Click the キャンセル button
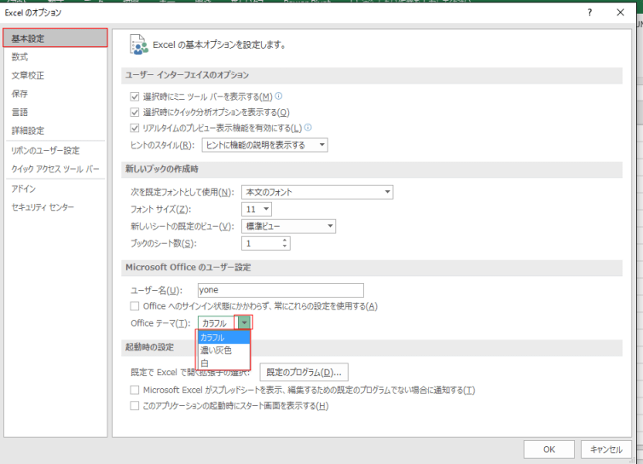Screen dimensions: 643x464 click(606, 449)
